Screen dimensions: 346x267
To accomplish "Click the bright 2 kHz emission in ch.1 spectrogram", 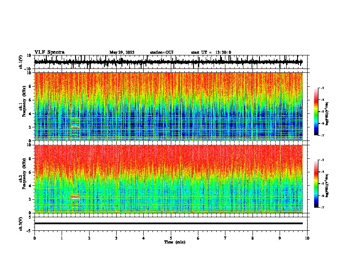I will 75,127.
